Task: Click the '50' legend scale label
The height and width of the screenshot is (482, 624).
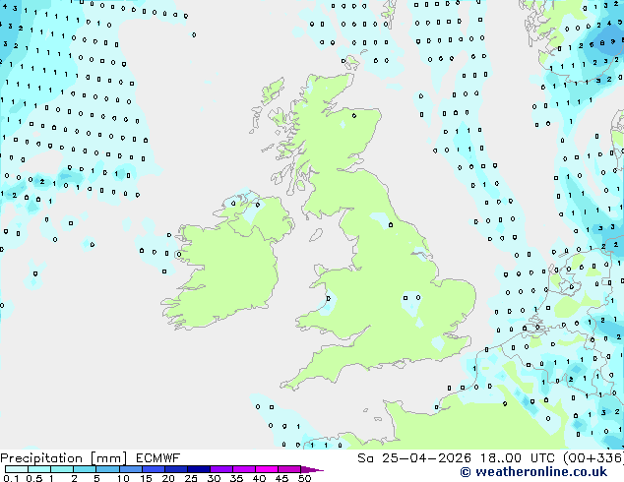Action: pos(304,478)
